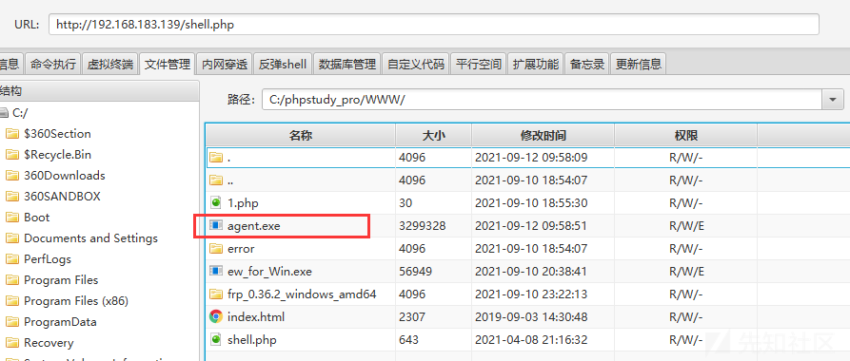Click the frp_0.36.2_windows_amd64 folder icon
The width and height of the screenshot is (850, 361).
pyautogui.click(x=216, y=294)
